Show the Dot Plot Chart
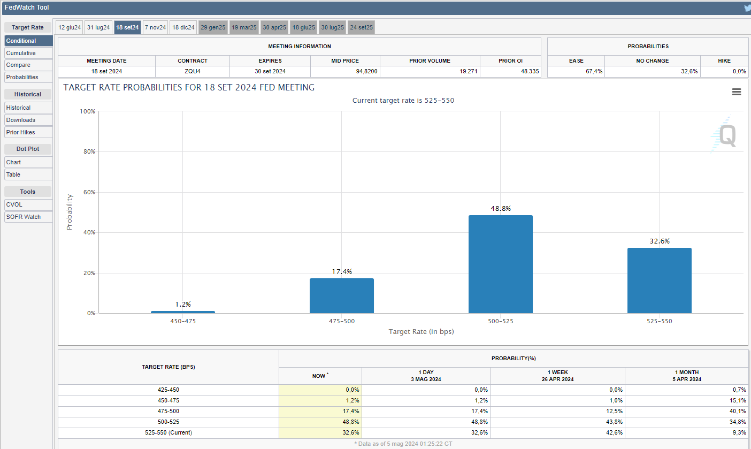The height and width of the screenshot is (449, 751). [x=28, y=162]
